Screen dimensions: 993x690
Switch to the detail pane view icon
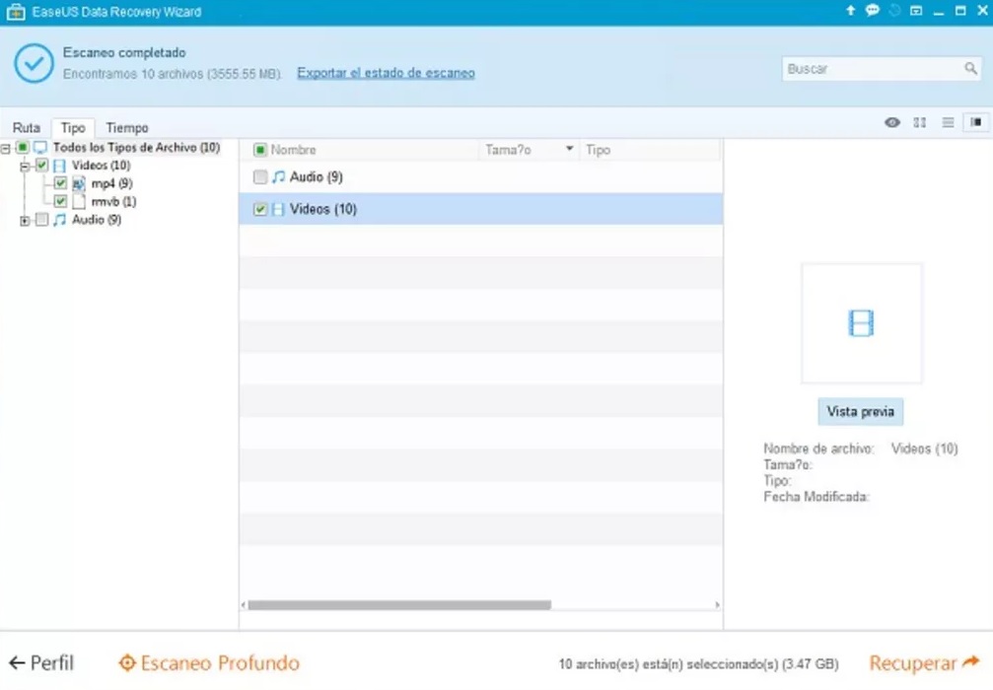coord(976,122)
